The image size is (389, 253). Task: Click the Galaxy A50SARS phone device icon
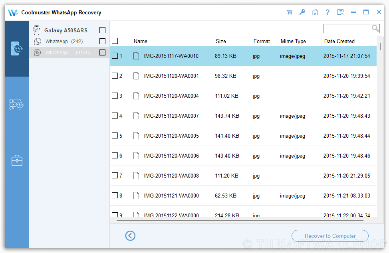pyautogui.click(x=36, y=30)
